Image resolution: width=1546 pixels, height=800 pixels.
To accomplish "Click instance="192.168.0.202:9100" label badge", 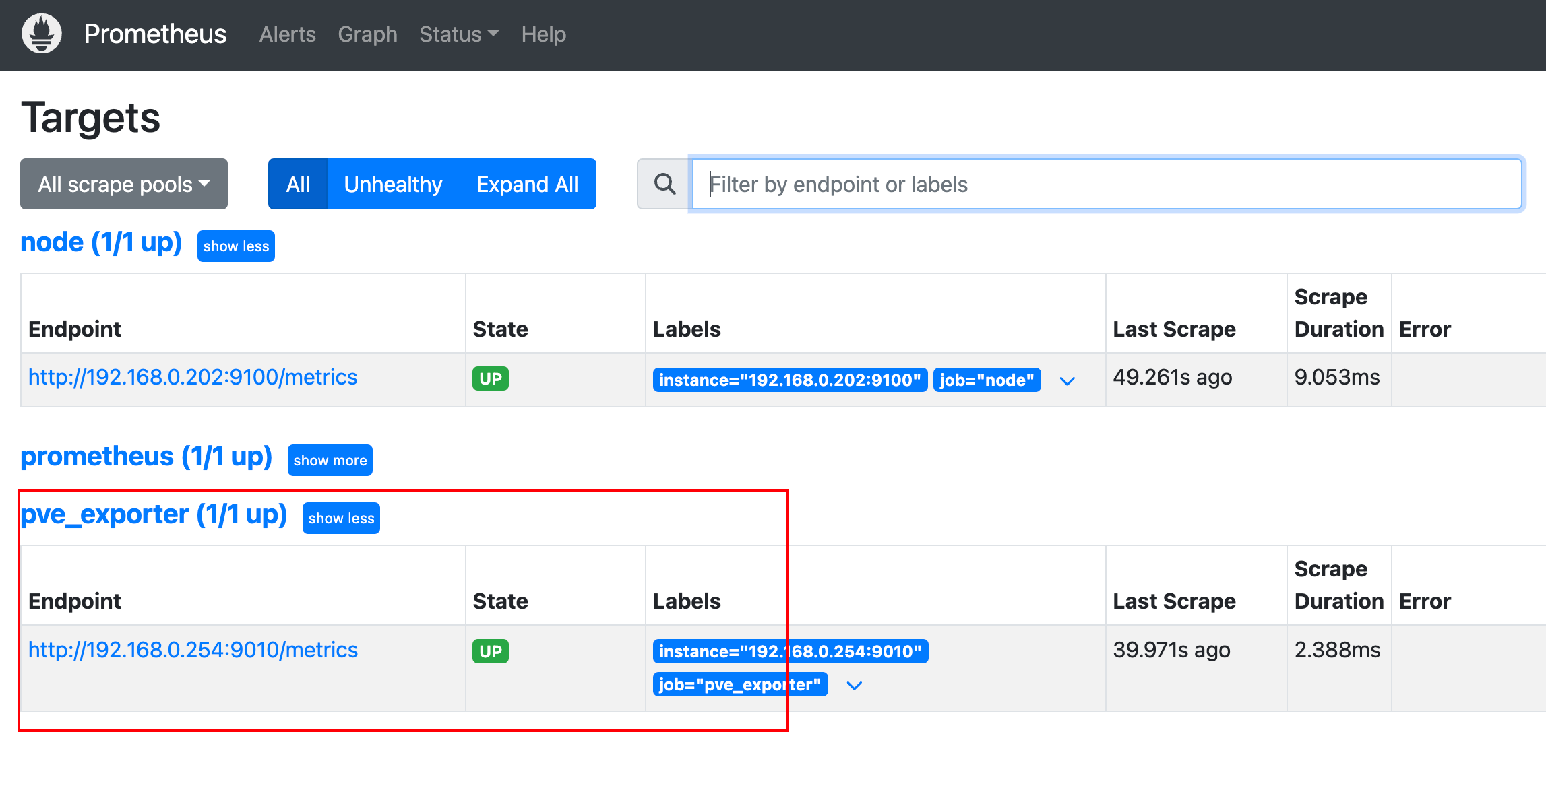I will click(x=790, y=380).
